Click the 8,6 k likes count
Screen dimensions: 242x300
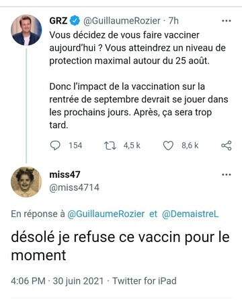coord(190,146)
